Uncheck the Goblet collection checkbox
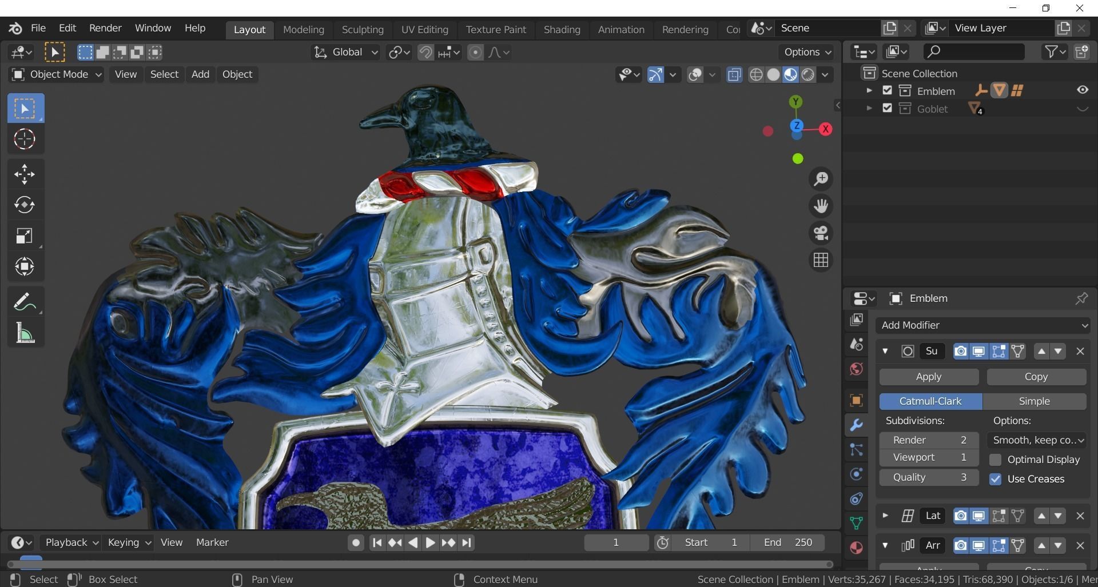Viewport: 1098px width, 587px height. point(887,108)
